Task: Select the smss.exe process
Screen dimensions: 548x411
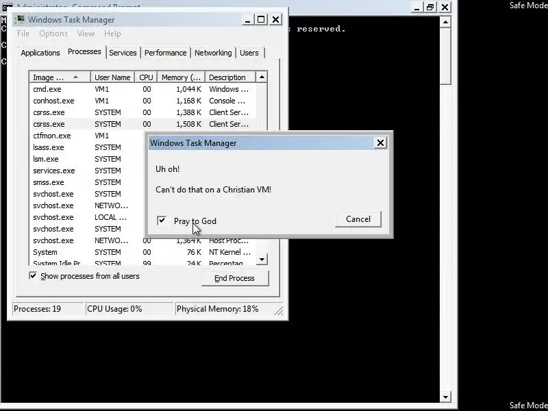Action: pos(88,182)
